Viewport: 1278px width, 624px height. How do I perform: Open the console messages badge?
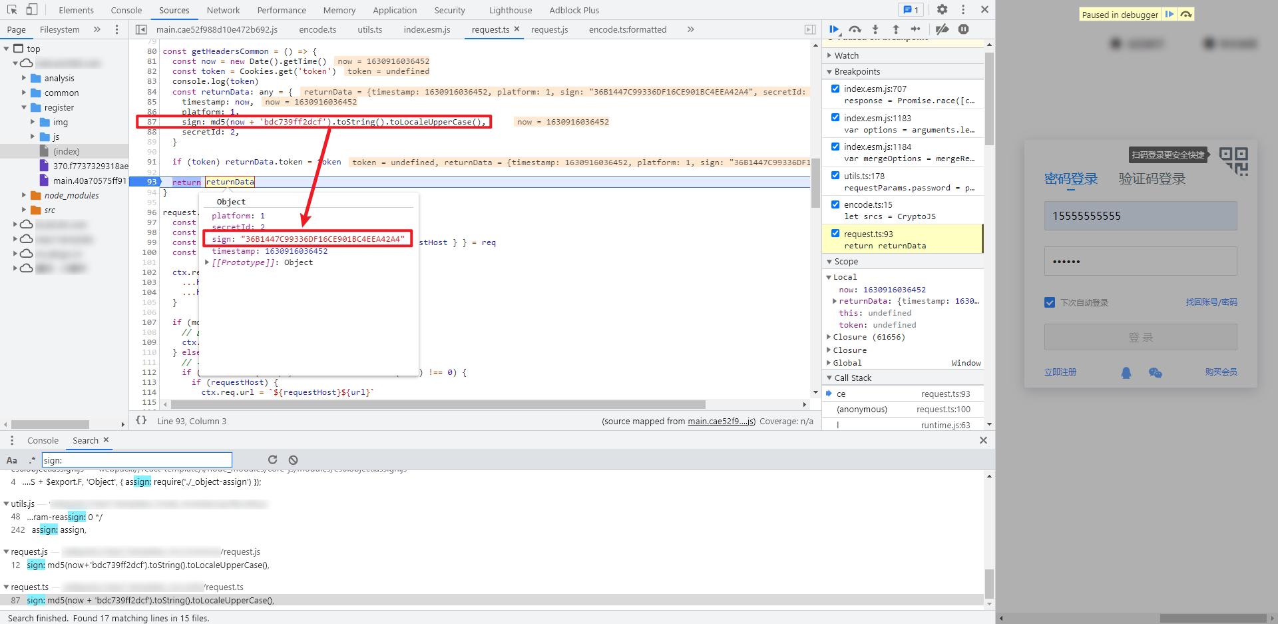[910, 9]
